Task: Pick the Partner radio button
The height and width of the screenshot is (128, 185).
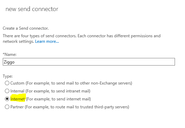Action: click(7, 107)
